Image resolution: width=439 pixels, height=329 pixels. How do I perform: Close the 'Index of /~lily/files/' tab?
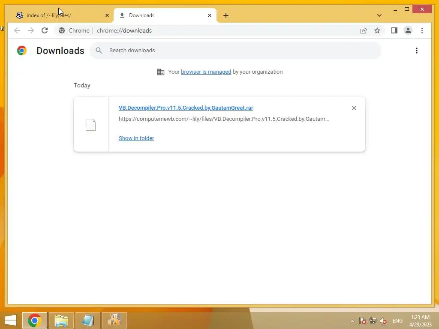(x=107, y=15)
